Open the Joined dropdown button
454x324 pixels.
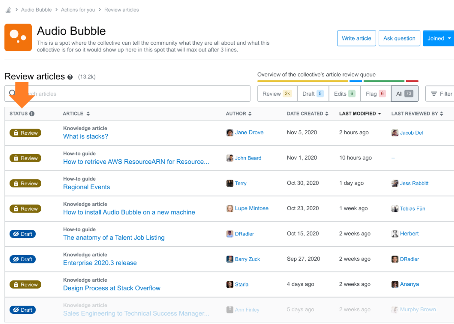click(x=439, y=38)
